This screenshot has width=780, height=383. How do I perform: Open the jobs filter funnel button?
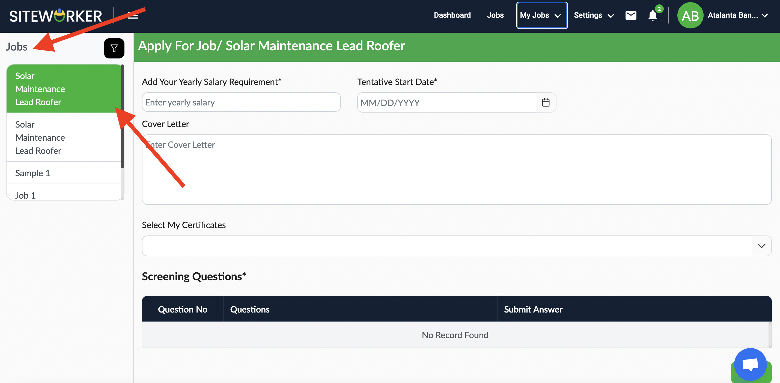tap(114, 48)
